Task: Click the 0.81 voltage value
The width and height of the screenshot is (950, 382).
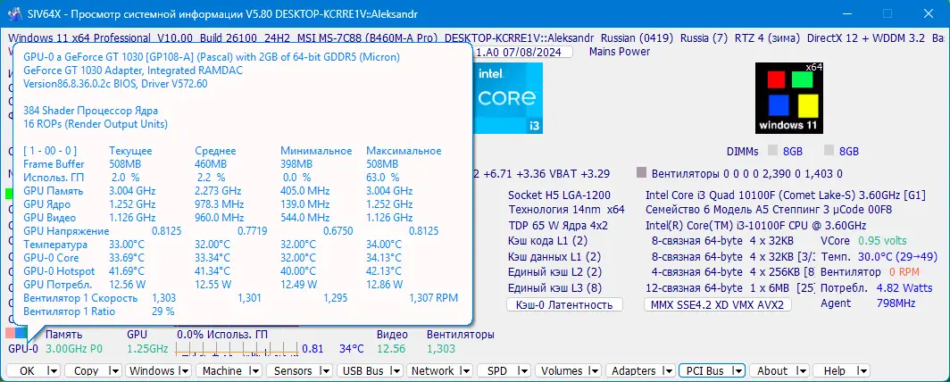Action: coord(312,349)
